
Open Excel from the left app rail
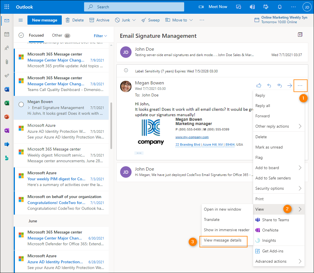click(7, 103)
